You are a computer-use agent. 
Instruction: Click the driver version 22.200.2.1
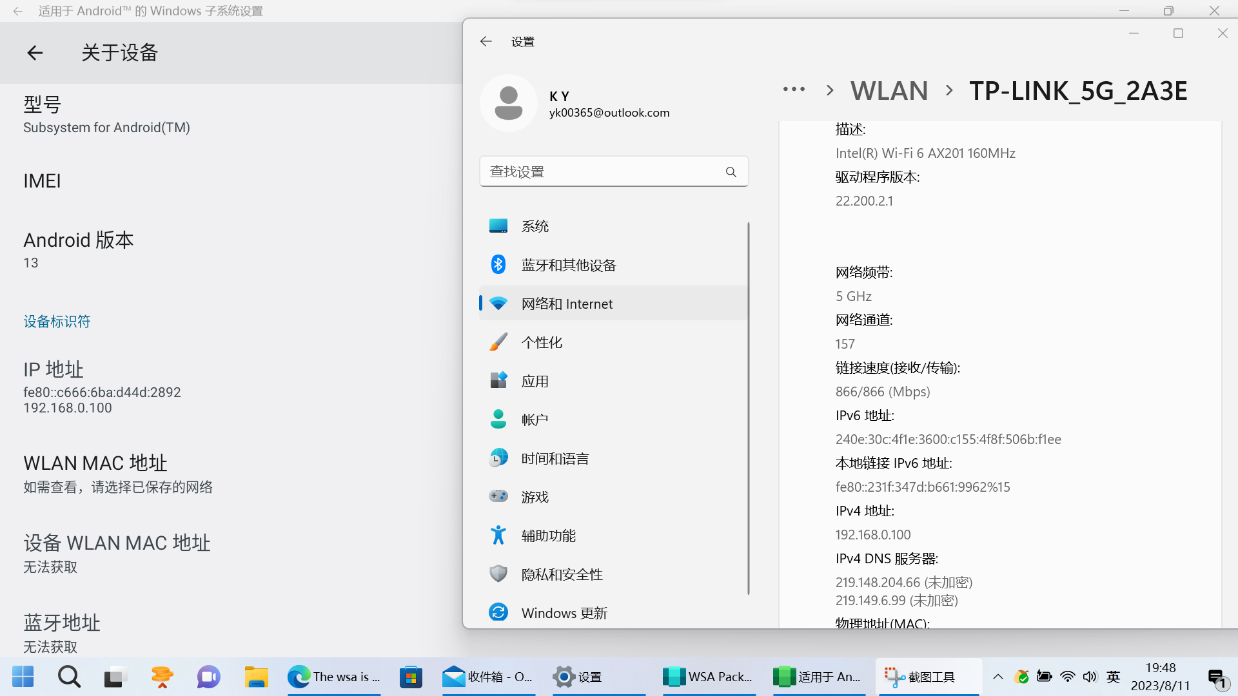864,201
